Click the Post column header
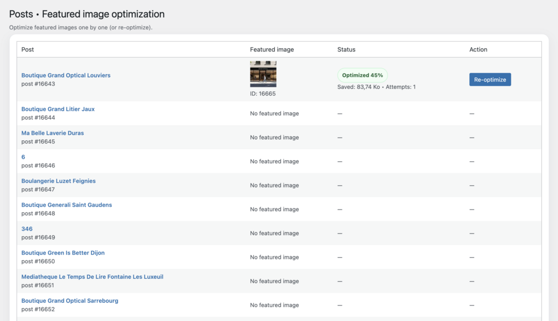 (28, 49)
